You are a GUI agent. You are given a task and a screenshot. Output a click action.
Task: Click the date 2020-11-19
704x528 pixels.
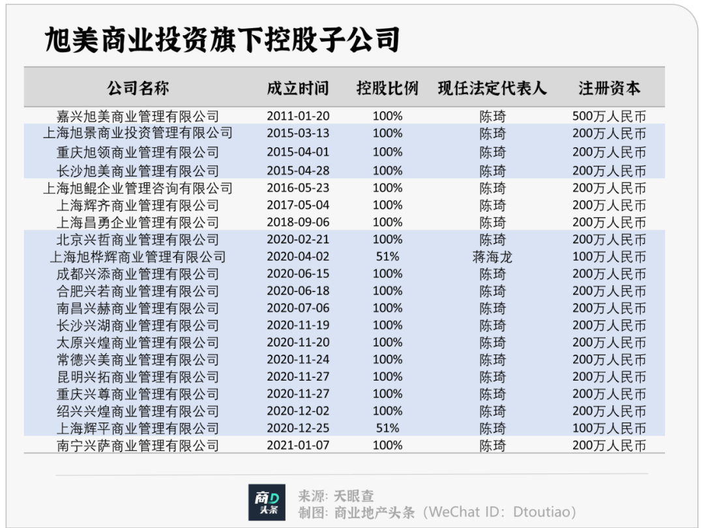[298, 325]
